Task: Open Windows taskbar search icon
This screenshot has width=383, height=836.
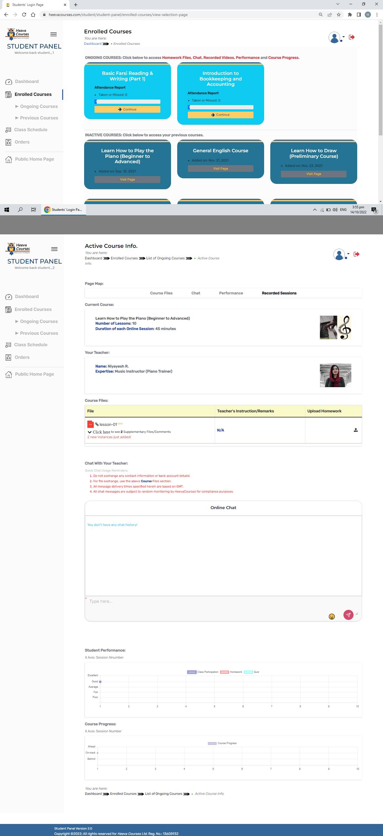Action: click(20, 210)
